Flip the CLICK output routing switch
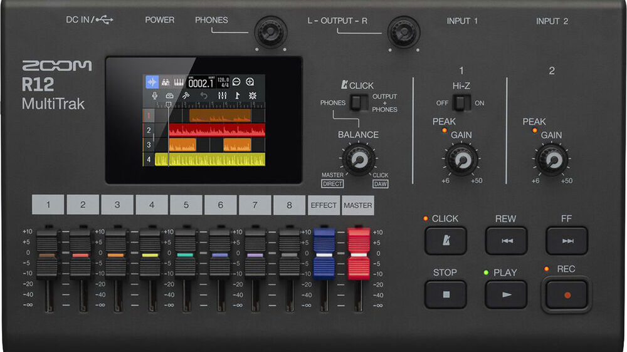 359,103
